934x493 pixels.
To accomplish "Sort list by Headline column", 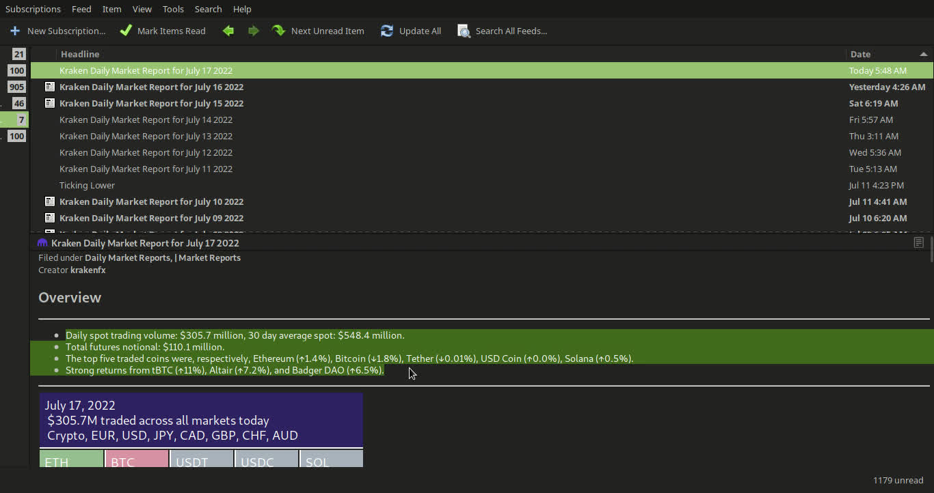I will coord(451,54).
